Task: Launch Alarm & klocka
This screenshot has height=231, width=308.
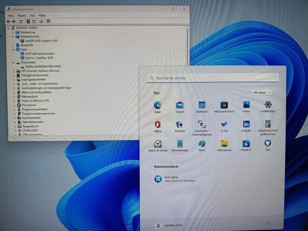Action: 158,146
